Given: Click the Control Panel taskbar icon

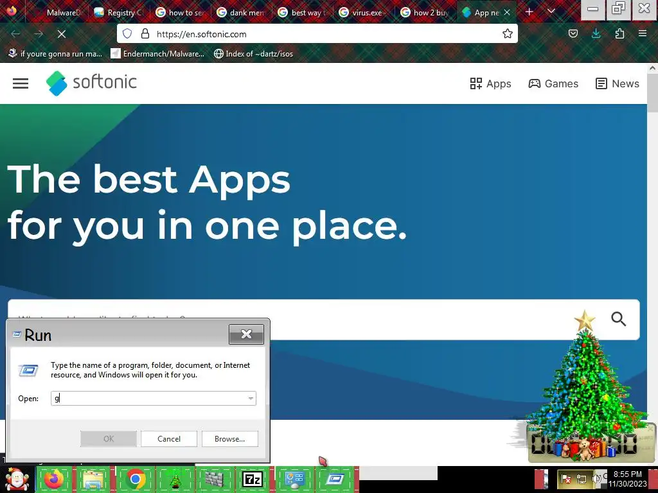Looking at the screenshot, I should coord(294,479).
